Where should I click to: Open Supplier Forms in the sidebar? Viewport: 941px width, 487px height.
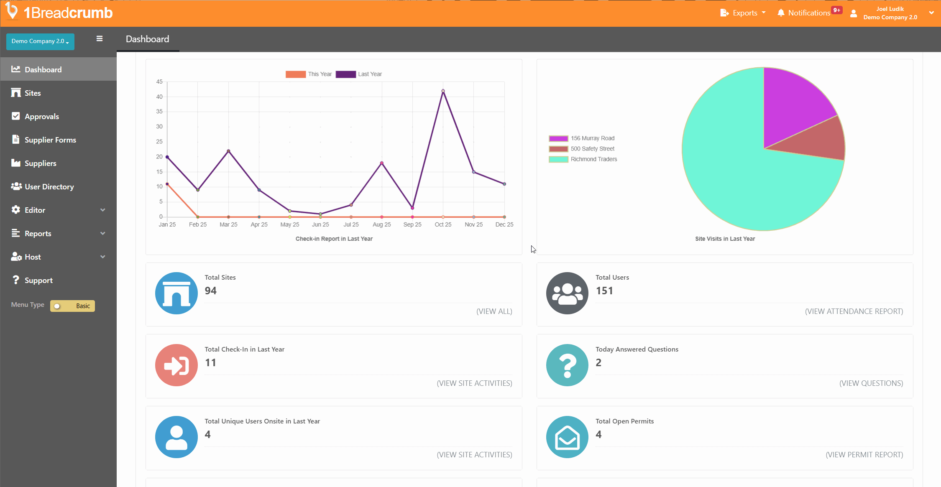pyautogui.click(x=50, y=140)
